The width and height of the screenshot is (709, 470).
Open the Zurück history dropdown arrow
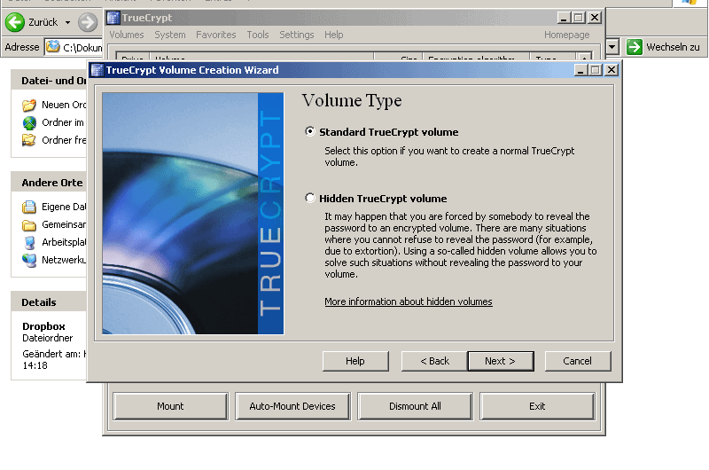67,22
